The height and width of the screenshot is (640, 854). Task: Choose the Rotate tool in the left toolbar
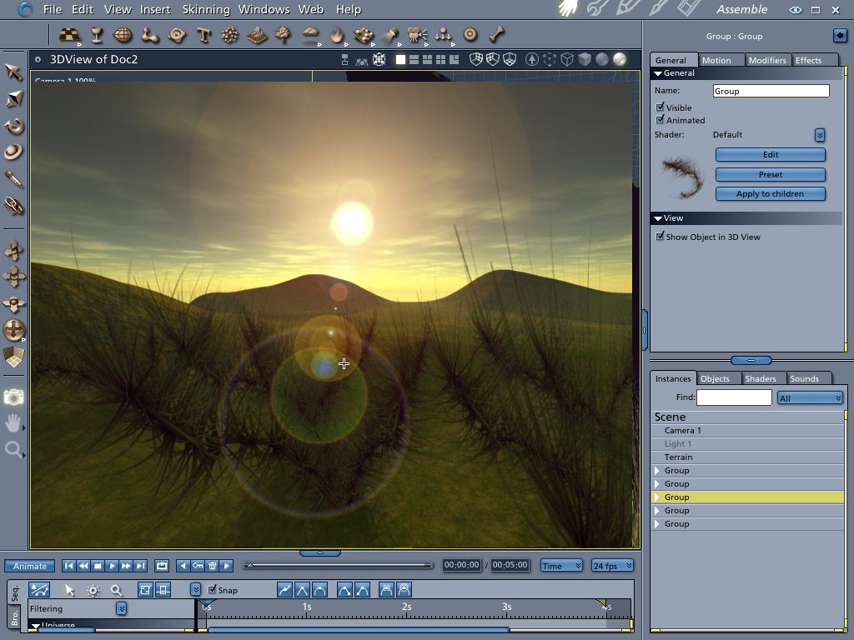pyautogui.click(x=14, y=126)
